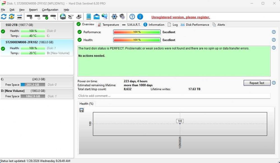Click the Performance 100 % gradient bar
The image size is (280, 163).
pos(137,32)
